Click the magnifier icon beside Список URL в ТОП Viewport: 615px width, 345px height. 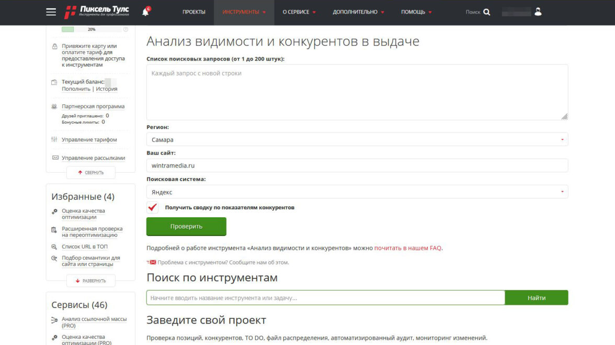click(x=54, y=247)
